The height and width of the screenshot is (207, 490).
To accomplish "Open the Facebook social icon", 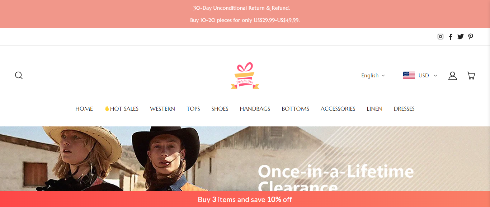I will pos(451,37).
